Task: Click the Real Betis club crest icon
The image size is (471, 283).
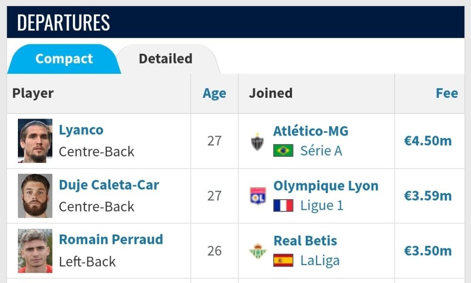Action: pos(258,251)
